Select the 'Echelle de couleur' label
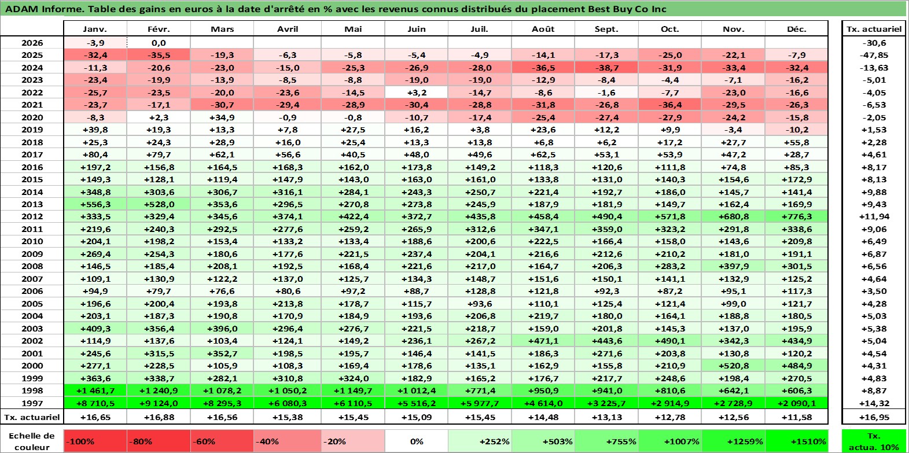Viewport: 909px width, 453px height. pyautogui.click(x=32, y=441)
